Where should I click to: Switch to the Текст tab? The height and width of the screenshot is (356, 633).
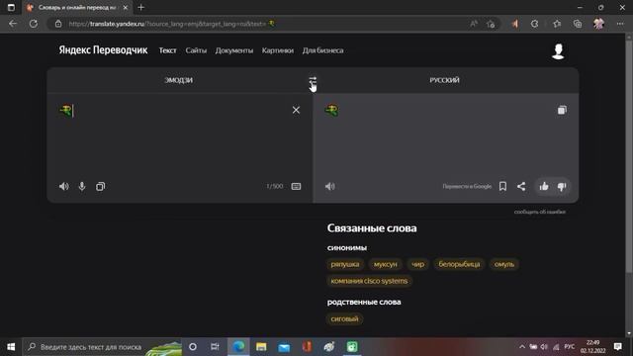pyautogui.click(x=167, y=50)
